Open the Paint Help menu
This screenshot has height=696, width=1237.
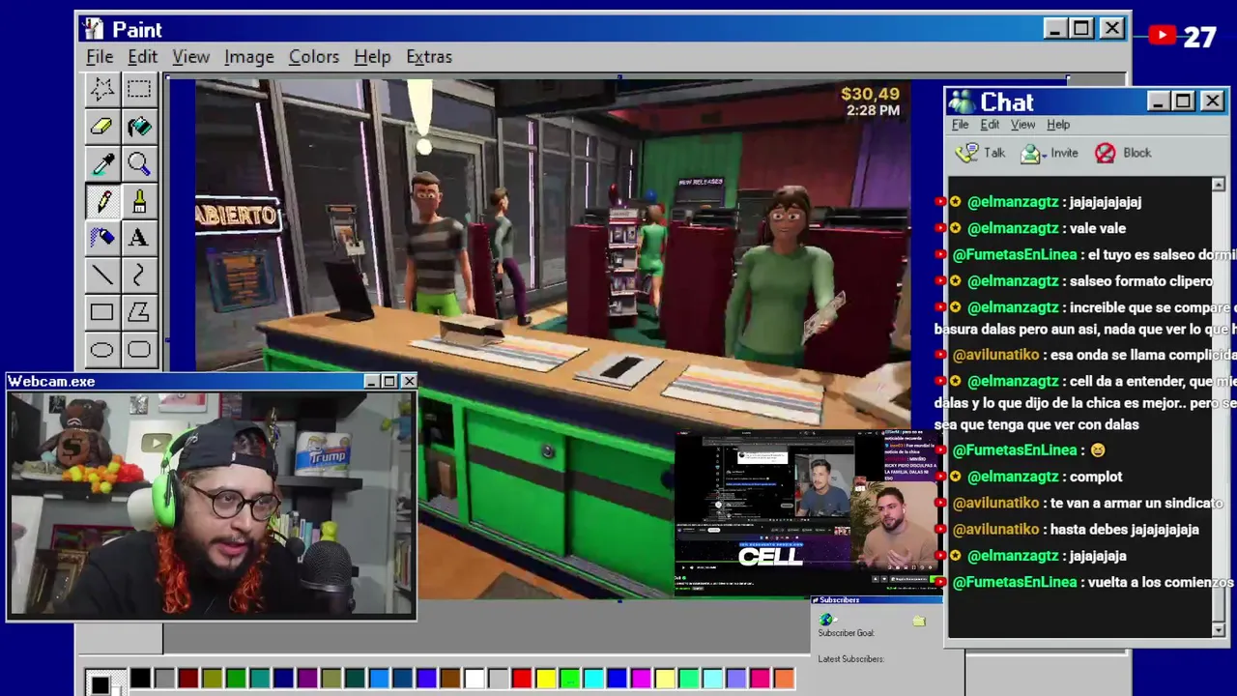(x=372, y=57)
